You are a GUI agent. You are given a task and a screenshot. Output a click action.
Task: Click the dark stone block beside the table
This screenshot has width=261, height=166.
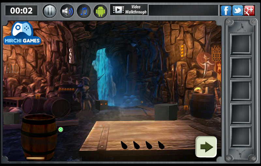point(166,112)
